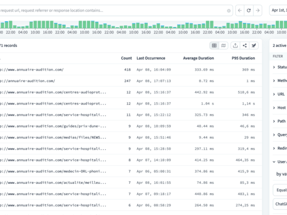The width and height of the screenshot is (287, 215).
Task: Click the 2 active filters label
Action: (x=280, y=46)
